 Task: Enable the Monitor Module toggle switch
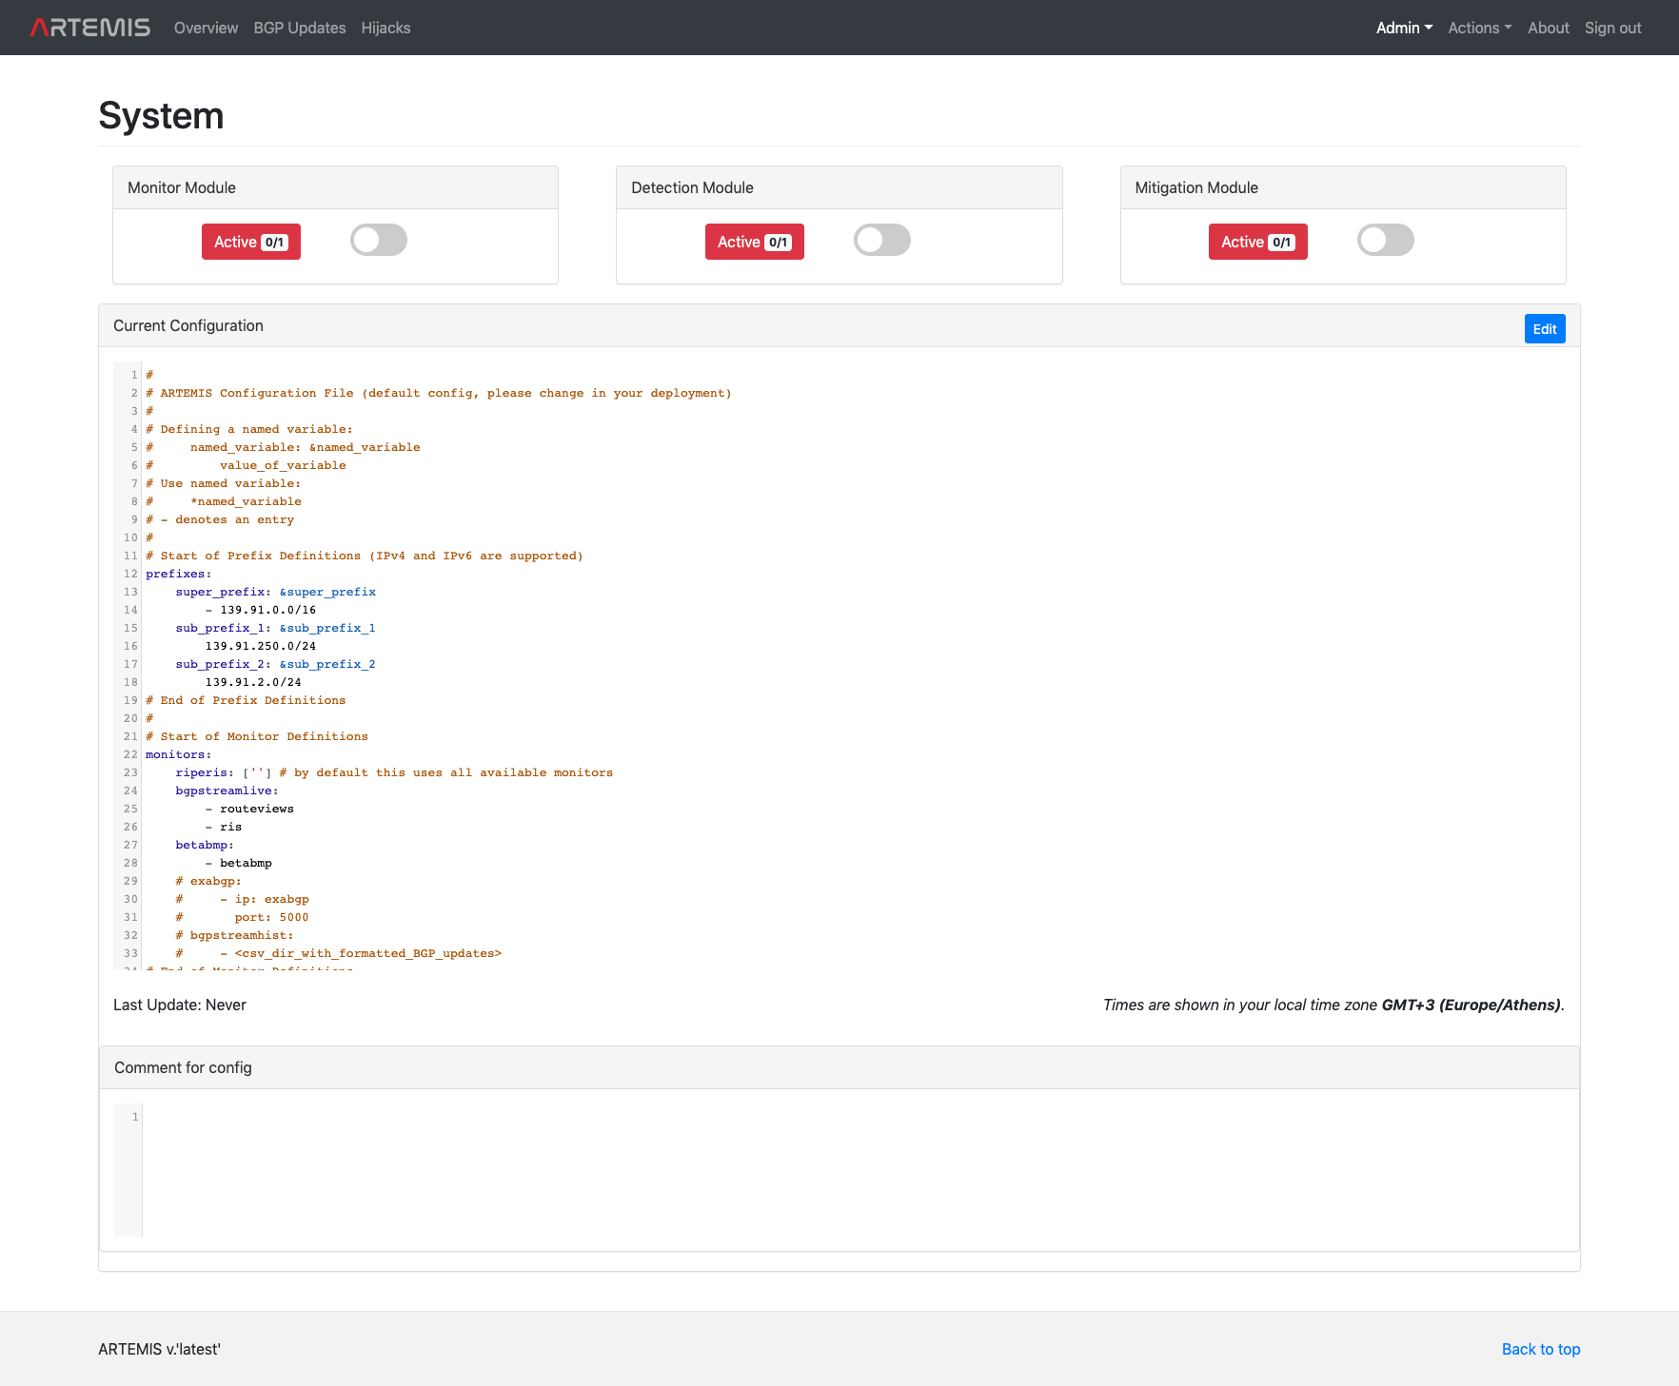coord(378,240)
